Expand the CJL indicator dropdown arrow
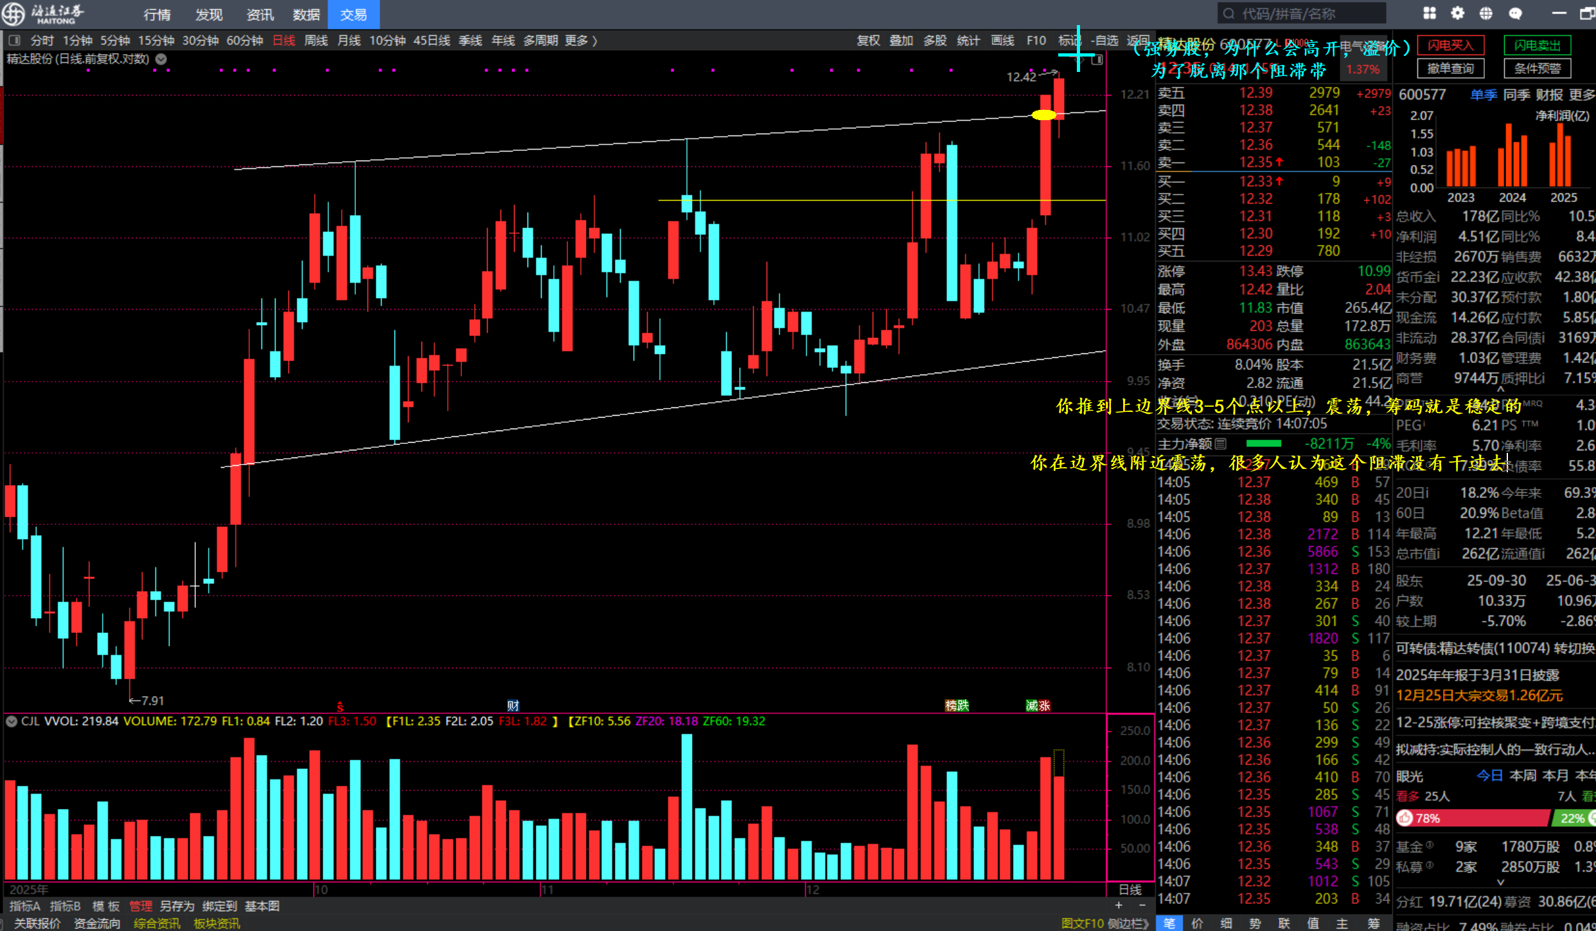This screenshot has height=931, width=1596. pos(11,721)
